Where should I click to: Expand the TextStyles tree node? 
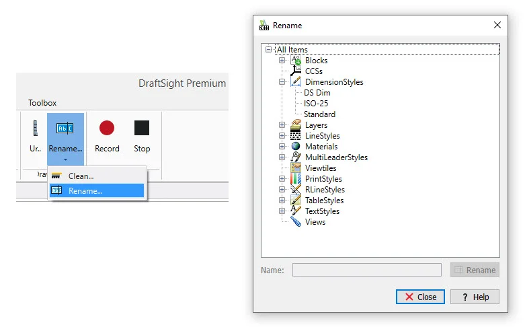[282, 211]
